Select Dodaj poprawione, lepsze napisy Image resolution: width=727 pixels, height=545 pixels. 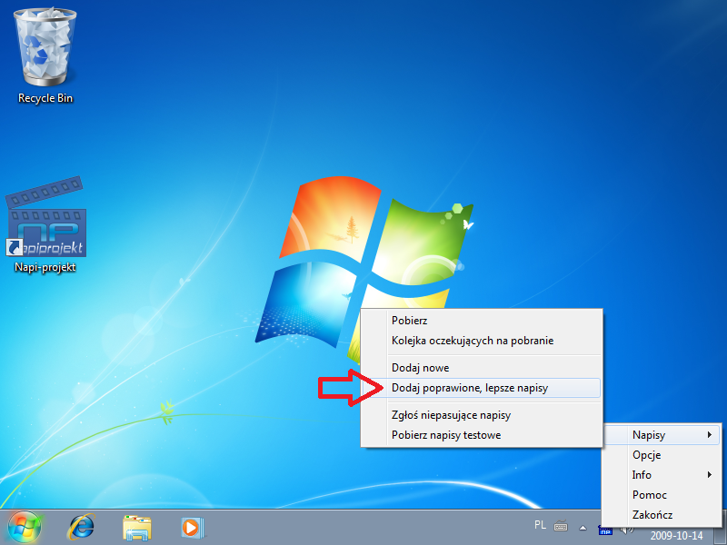click(482, 388)
